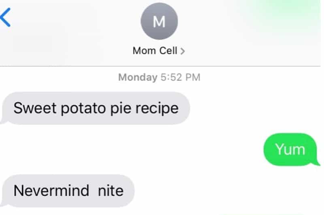Screen dimensions: 324x215
Task: Select the Monday 5:52 PM timestamp
Action: (x=159, y=77)
